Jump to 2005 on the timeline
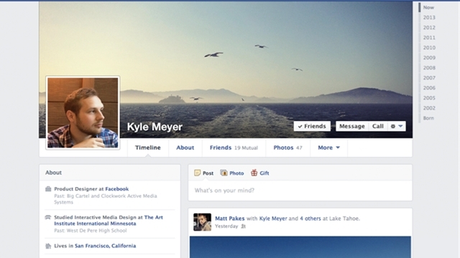The width and height of the screenshot is (460, 258). [429, 98]
